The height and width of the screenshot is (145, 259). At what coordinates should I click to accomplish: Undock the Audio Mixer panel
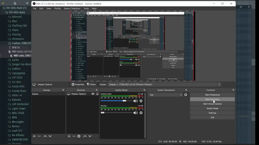pos(144,90)
